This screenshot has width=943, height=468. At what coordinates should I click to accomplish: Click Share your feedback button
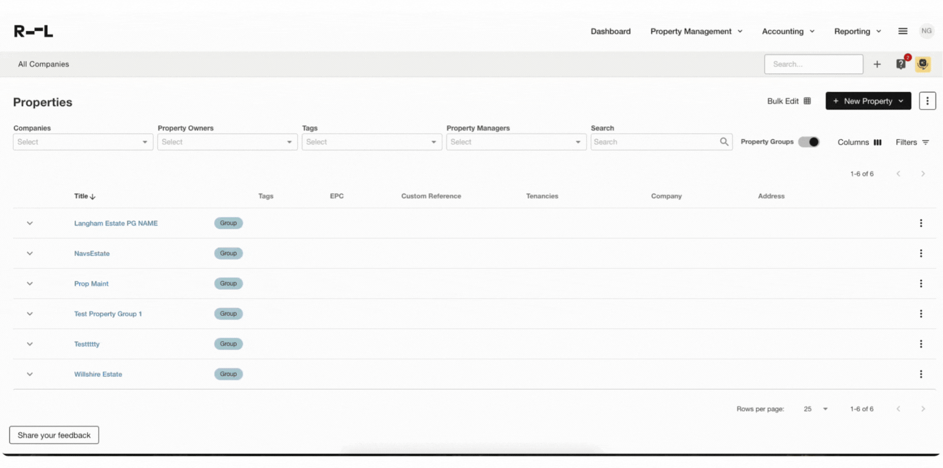54,435
